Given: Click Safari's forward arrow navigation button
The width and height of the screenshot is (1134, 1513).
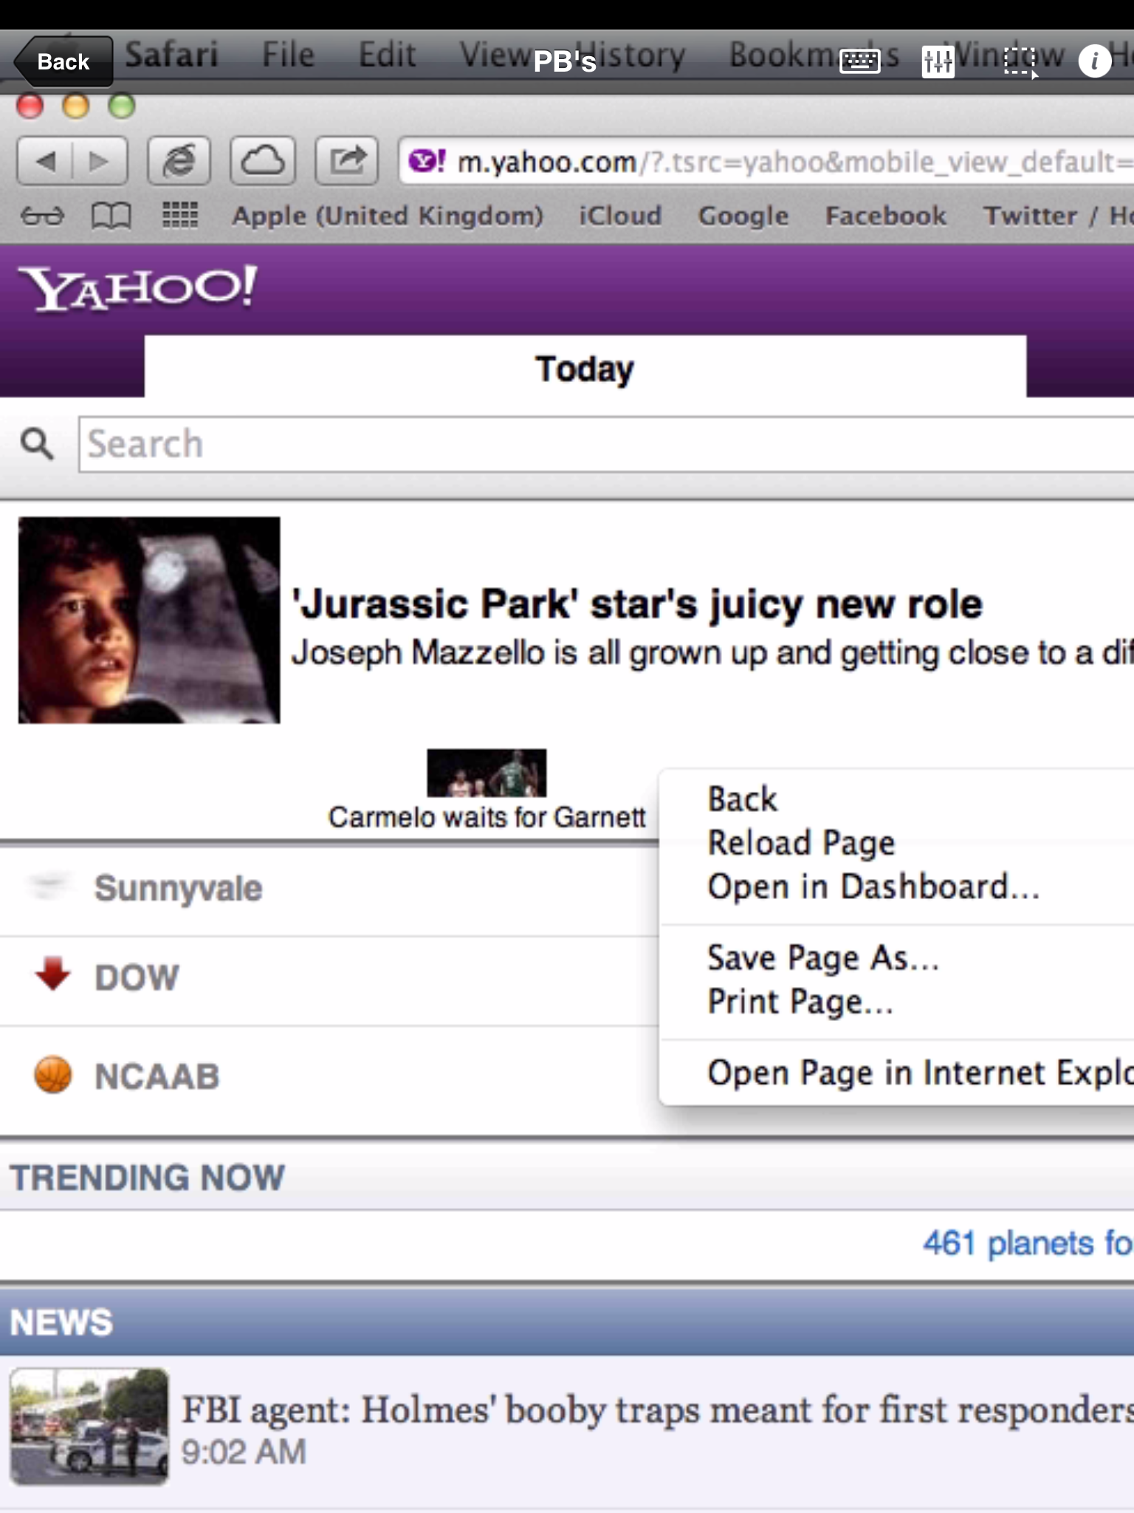Looking at the screenshot, I should pos(99,160).
